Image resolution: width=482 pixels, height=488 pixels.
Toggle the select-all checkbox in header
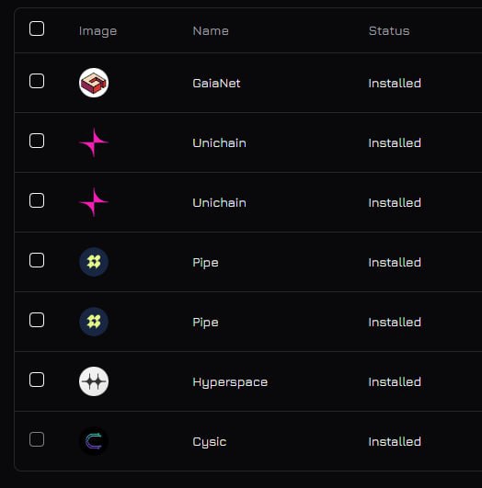[37, 28]
